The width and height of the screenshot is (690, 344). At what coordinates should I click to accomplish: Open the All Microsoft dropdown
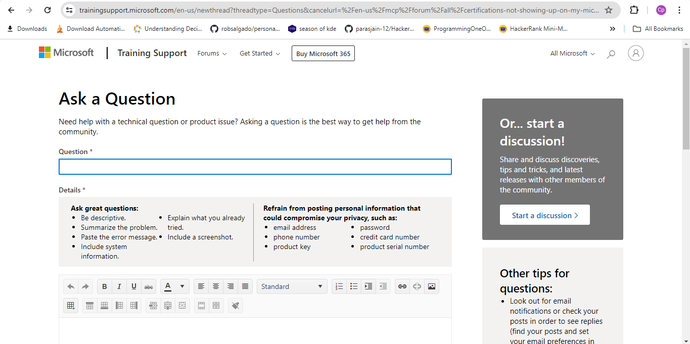pyautogui.click(x=573, y=54)
